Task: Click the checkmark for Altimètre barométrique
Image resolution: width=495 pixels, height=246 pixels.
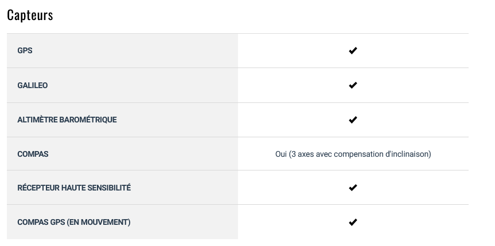Action: pyautogui.click(x=353, y=120)
